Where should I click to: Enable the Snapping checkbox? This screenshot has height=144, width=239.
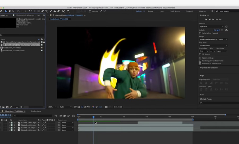pos(90,11)
